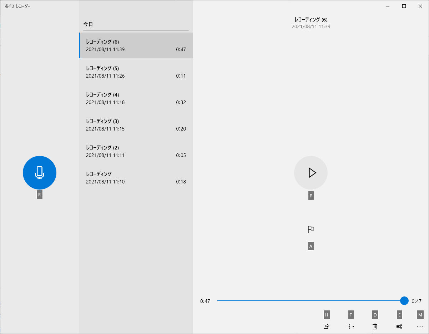Viewport: 429px width, 334px height.
Task: Start a new recording with the microphone button
Action: (39, 173)
